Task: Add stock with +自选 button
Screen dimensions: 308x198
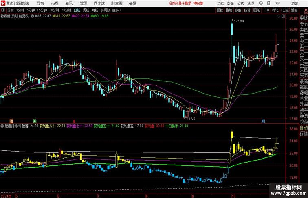Action: click(285, 10)
